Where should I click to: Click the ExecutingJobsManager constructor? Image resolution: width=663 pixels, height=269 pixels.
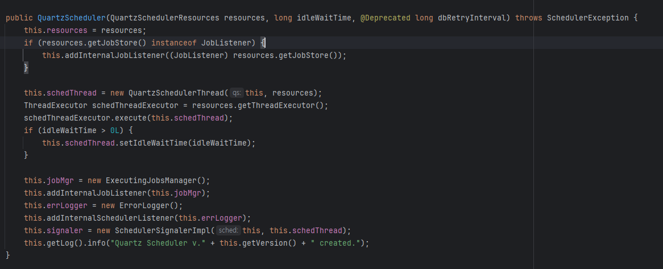151,181
